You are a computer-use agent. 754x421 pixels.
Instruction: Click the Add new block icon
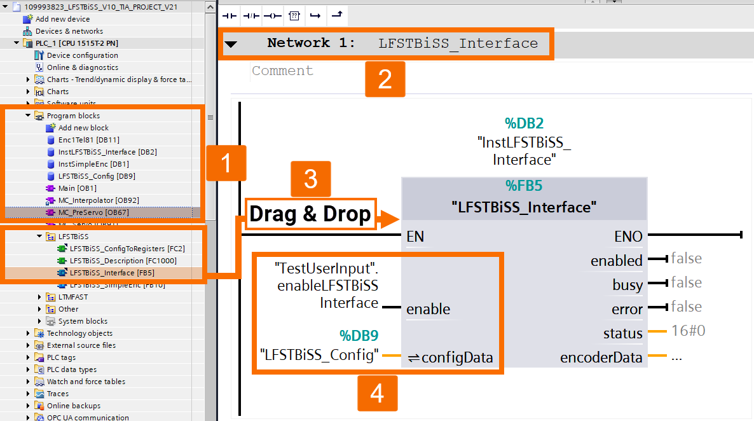coord(51,127)
